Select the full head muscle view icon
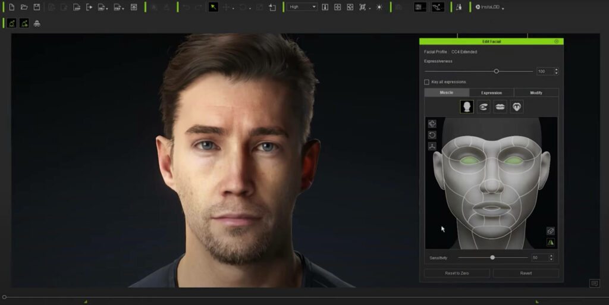 click(466, 106)
